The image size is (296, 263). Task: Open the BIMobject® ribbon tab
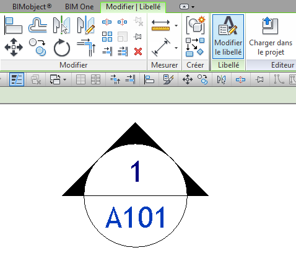point(32,7)
